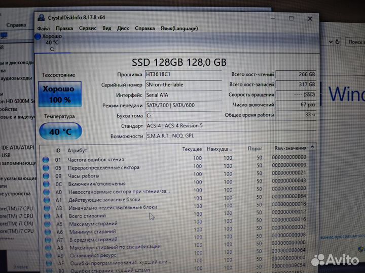Click the scroll-up arrow of the attribute list
Screen dimensions: 365x273
point(312,147)
